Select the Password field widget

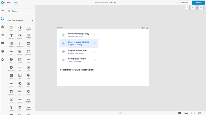point(28,28)
